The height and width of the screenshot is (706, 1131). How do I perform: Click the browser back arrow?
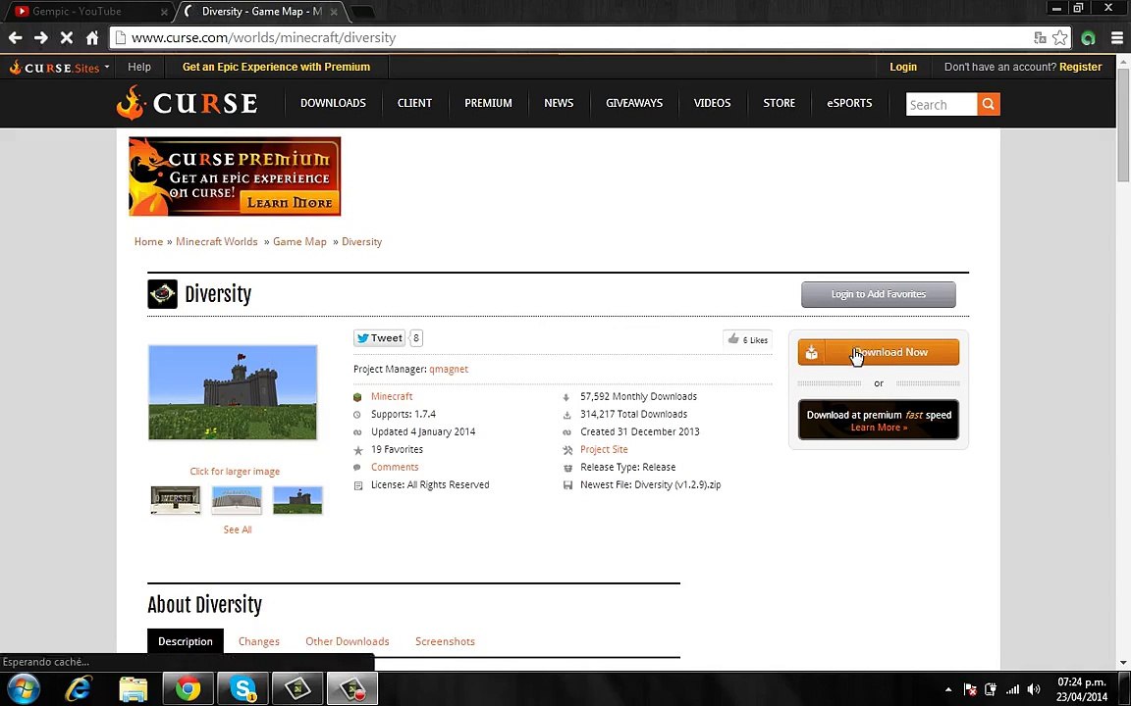tap(15, 37)
